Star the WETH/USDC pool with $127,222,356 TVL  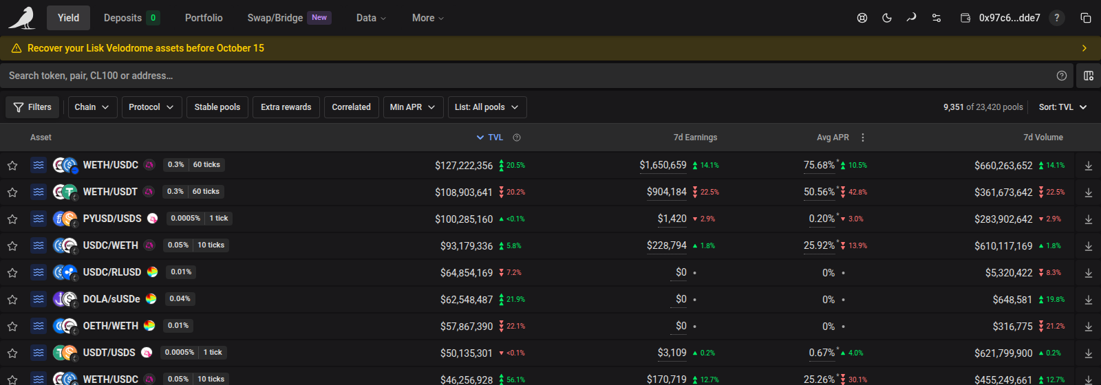pyautogui.click(x=12, y=166)
